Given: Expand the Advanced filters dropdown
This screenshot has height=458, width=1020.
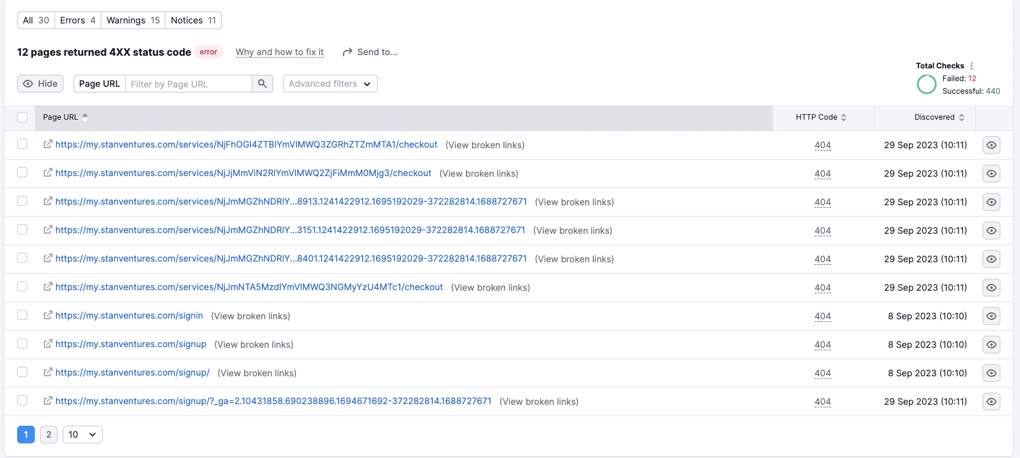Looking at the screenshot, I should [330, 84].
